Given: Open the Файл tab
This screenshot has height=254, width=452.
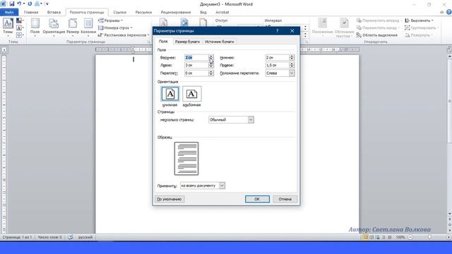Looking at the screenshot, I should tap(9, 13).
